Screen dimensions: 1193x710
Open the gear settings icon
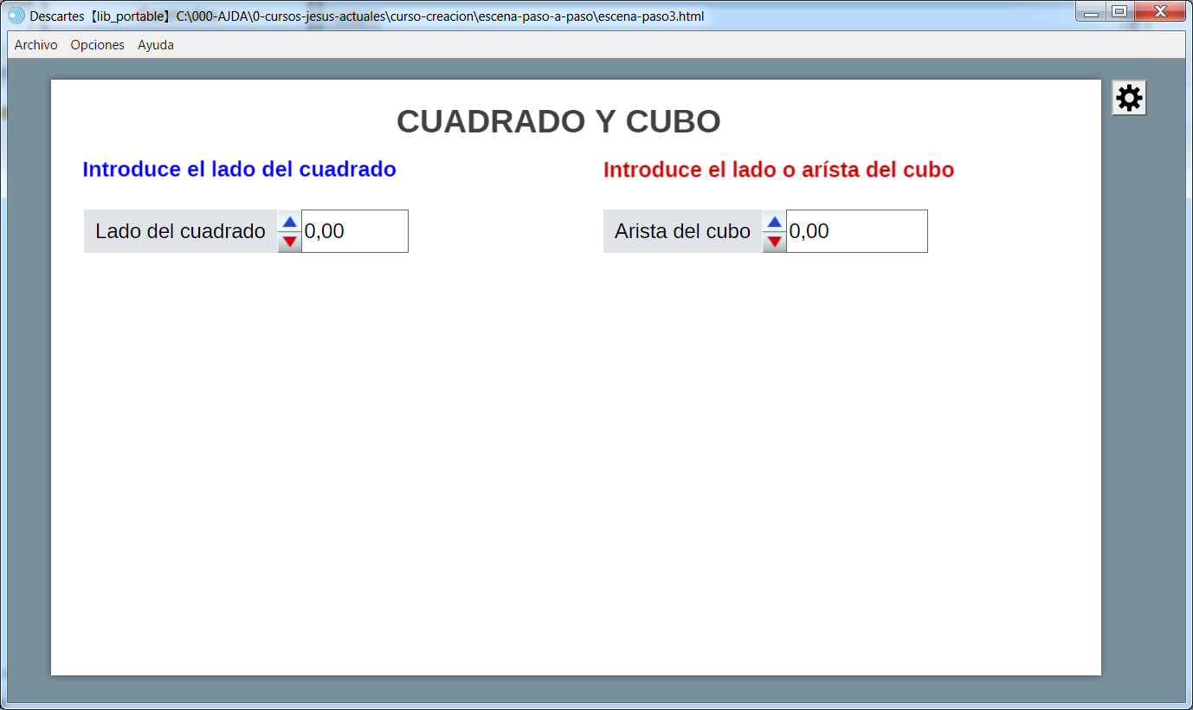(x=1129, y=98)
